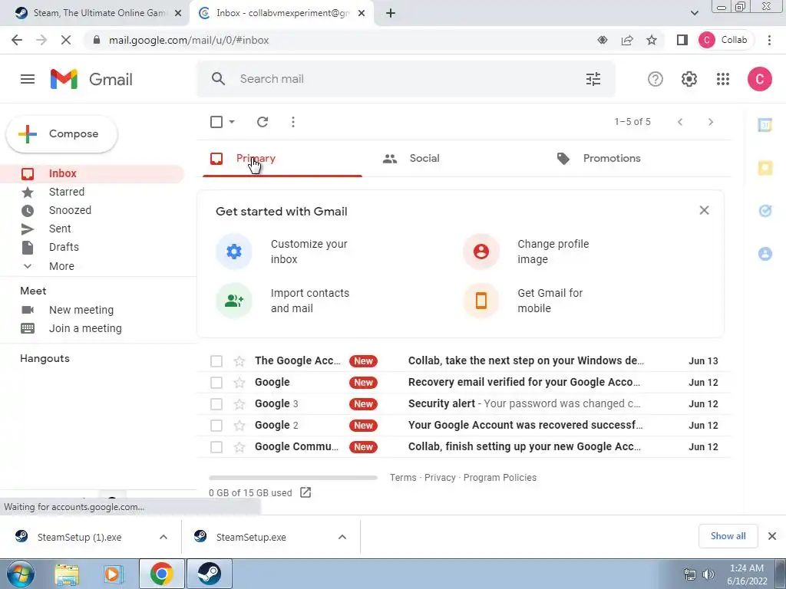The height and width of the screenshot is (589, 786).
Task: Open Steam from the taskbar
Action: [209, 574]
